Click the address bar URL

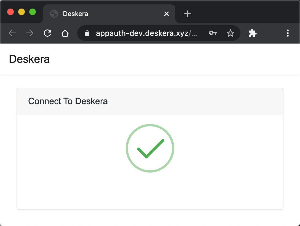[146, 33]
